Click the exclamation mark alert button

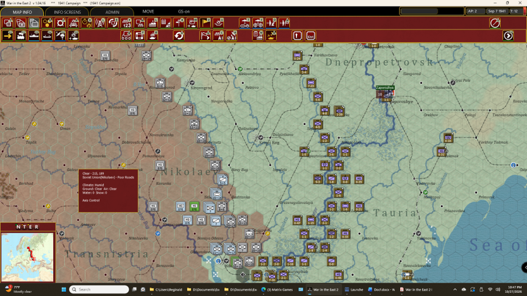(x=297, y=35)
